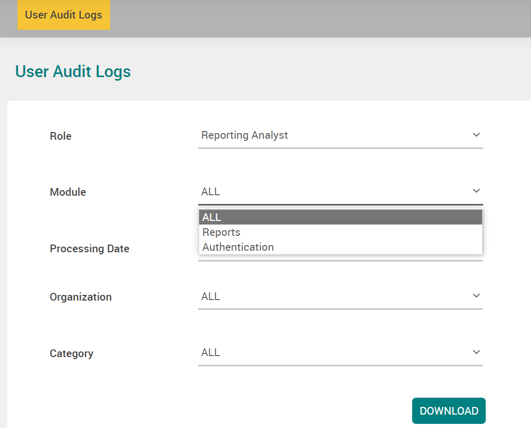Choose Reports from the Module list
531x428 pixels.
click(x=340, y=232)
